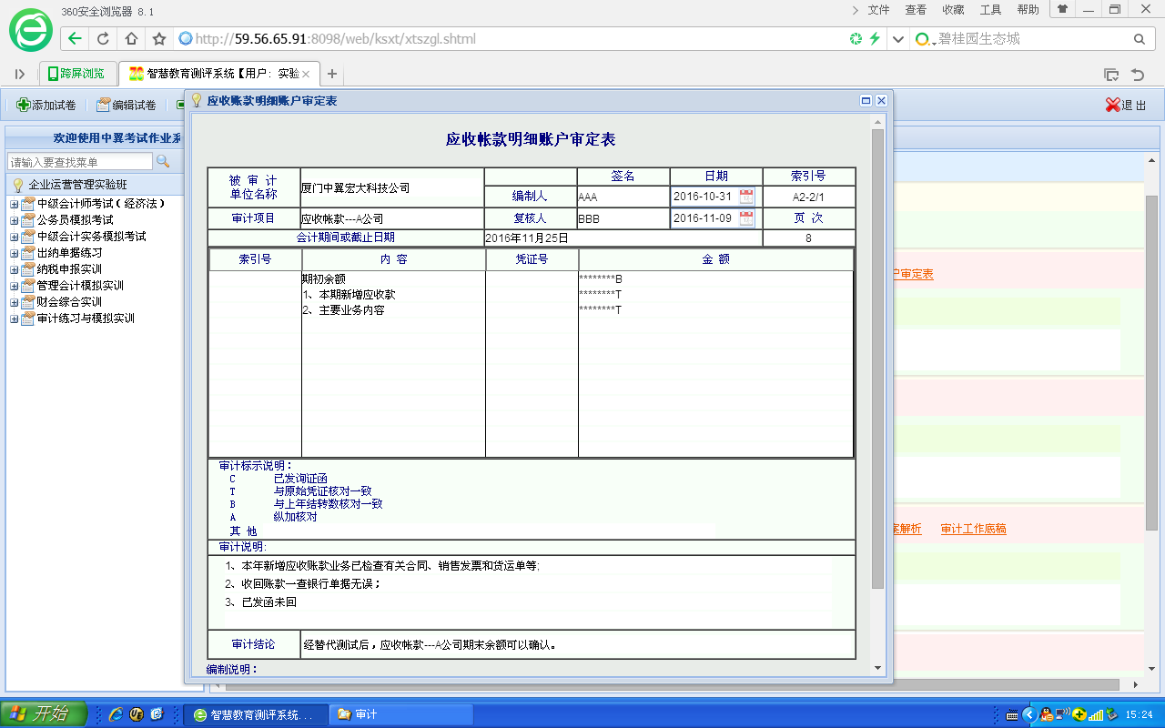Click the 退出 exit button
The height and width of the screenshot is (728, 1165).
tap(1126, 105)
